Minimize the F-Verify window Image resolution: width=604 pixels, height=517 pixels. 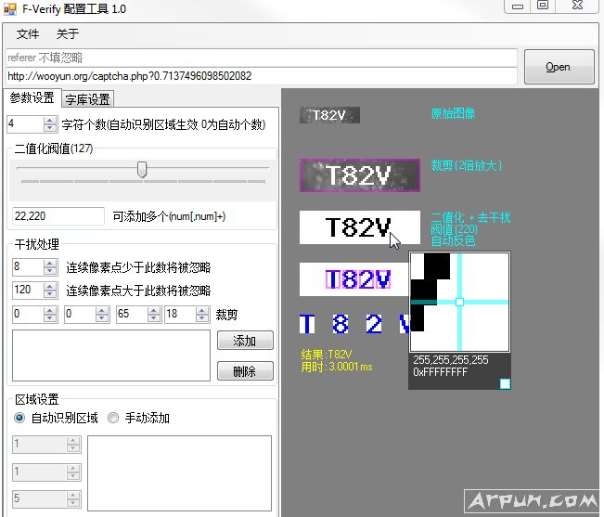(518, 6)
